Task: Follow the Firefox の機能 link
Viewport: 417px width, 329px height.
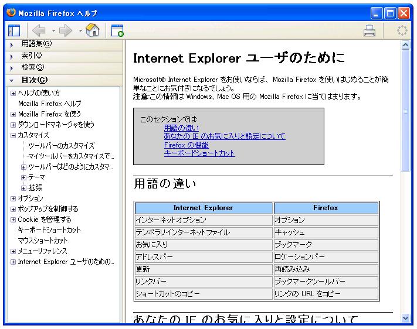Action: coord(186,145)
